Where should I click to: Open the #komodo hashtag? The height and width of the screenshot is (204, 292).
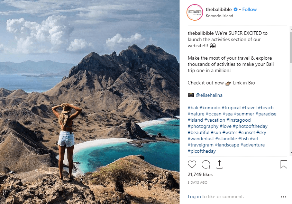click(x=210, y=108)
